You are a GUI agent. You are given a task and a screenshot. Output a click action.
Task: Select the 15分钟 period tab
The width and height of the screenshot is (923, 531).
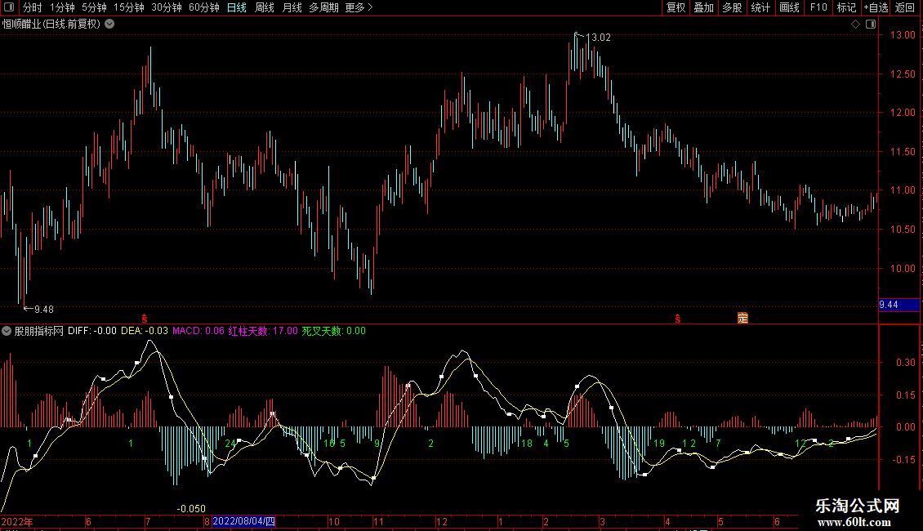tap(128, 7)
